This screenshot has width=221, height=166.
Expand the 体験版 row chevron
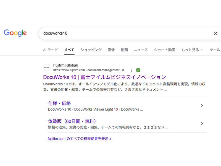[x=202, y=123]
